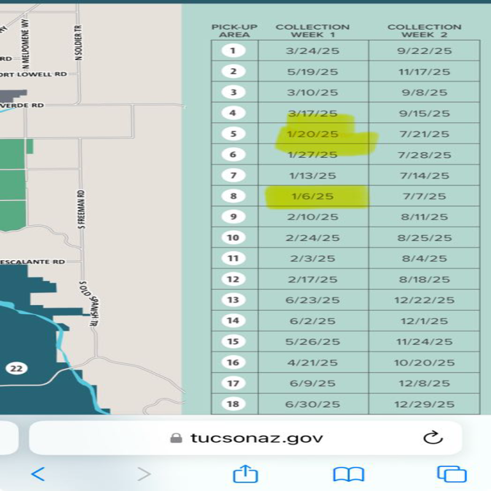
Task: Tap the Safari forward arrow
Action: (144, 474)
